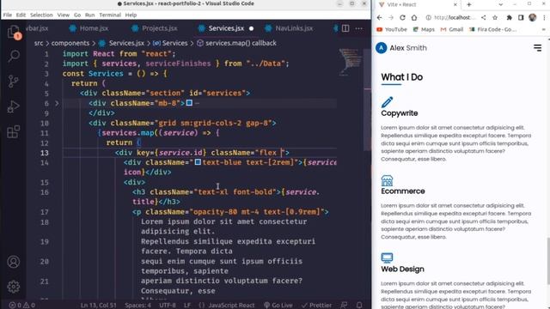Open the Search view in activity bar
Image resolution: width=550 pixels, height=309 pixels.
[14, 56]
